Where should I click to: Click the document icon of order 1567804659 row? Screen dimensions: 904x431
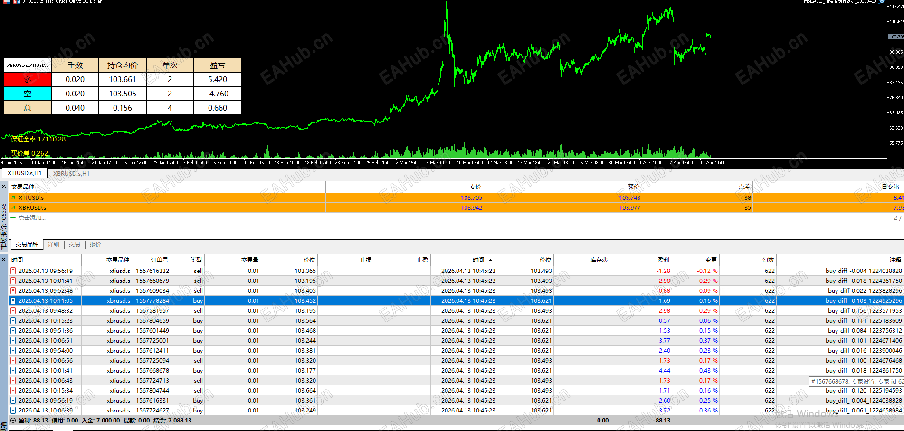[x=13, y=320]
